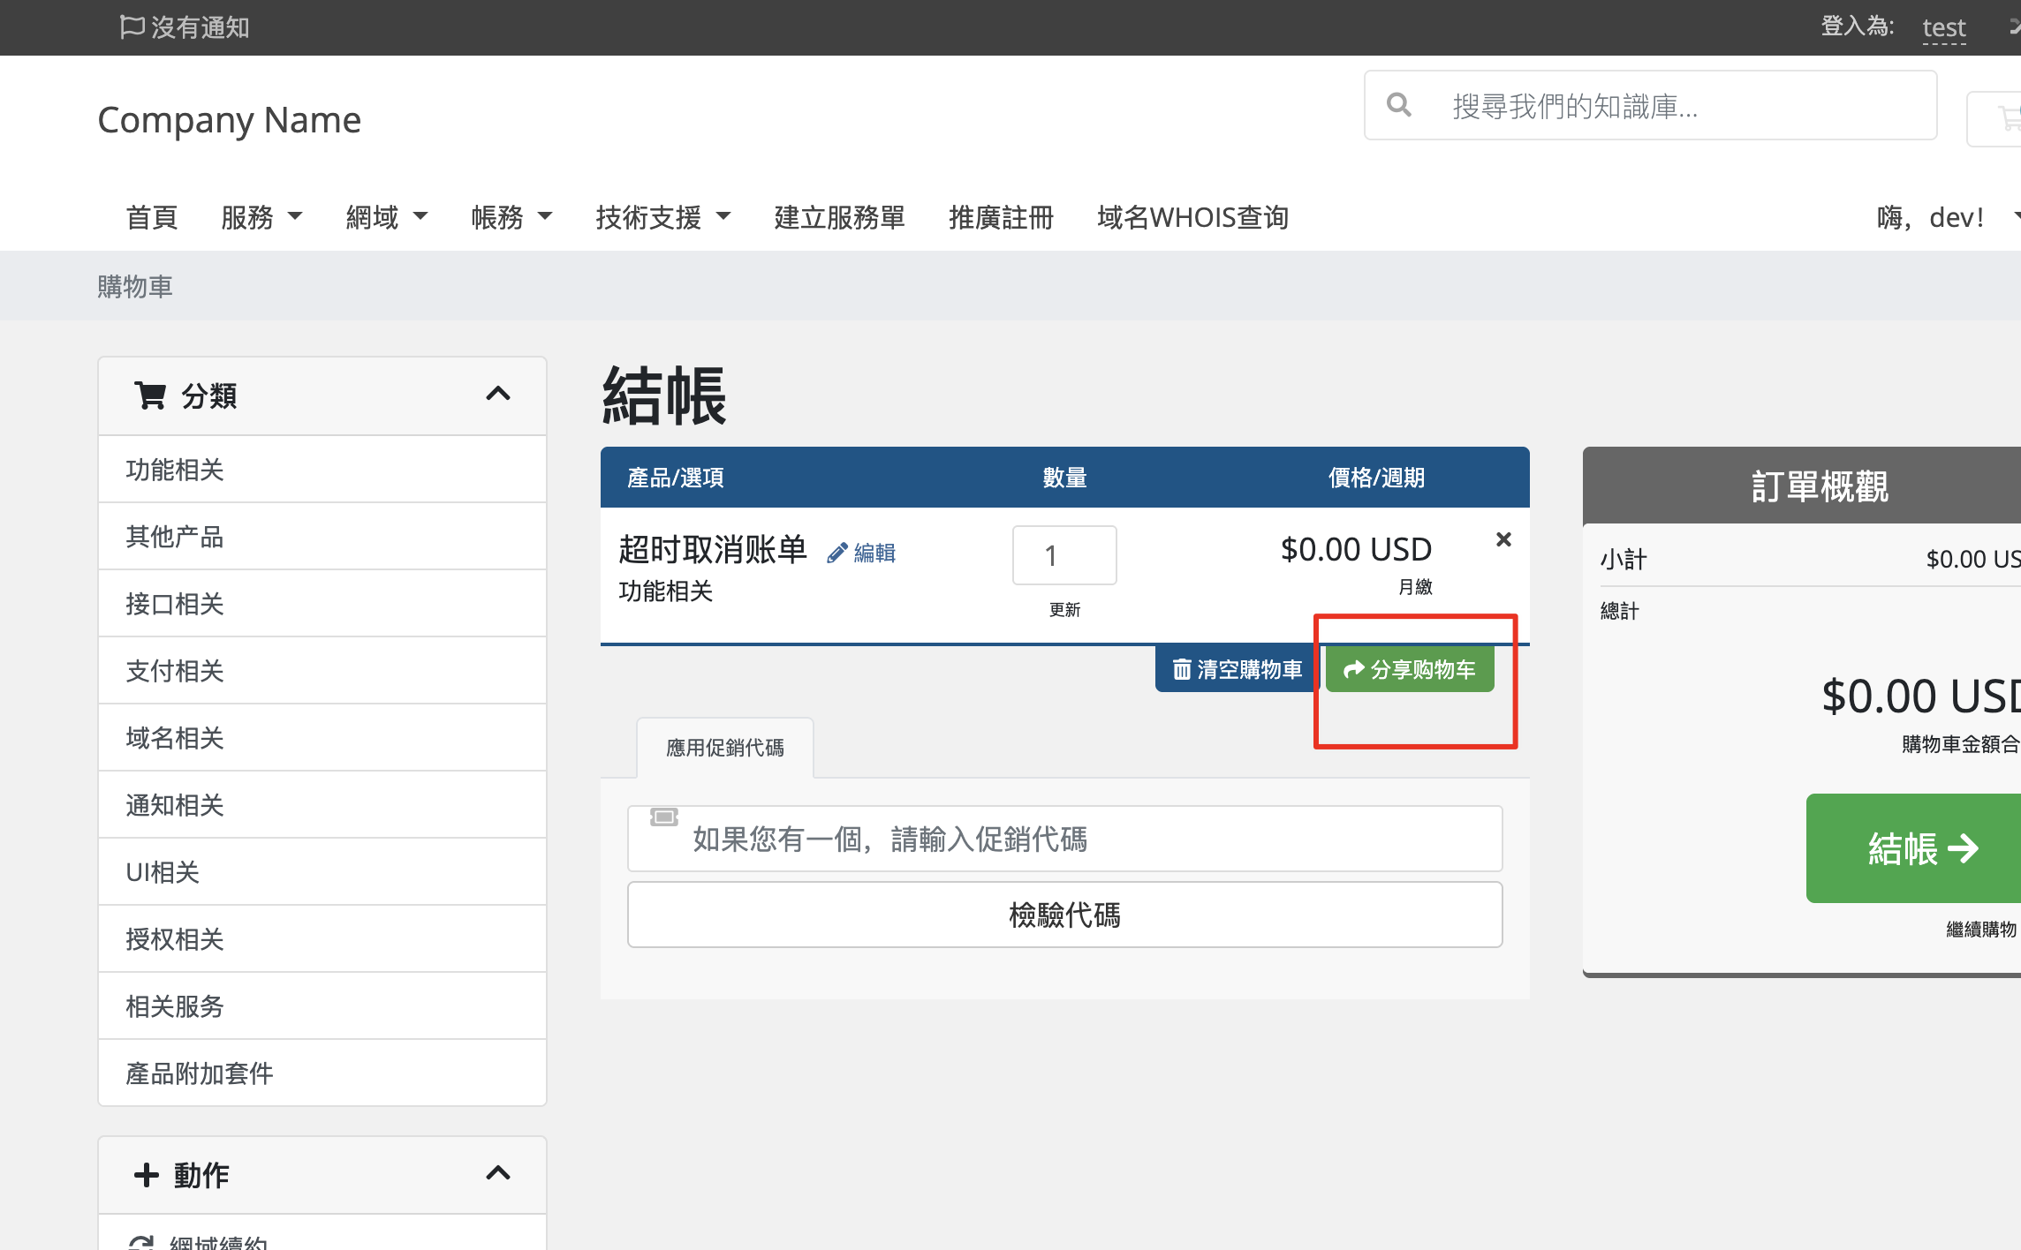2021x1250 pixels.
Task: Open the 網域 dropdown menu
Action: pos(386,217)
